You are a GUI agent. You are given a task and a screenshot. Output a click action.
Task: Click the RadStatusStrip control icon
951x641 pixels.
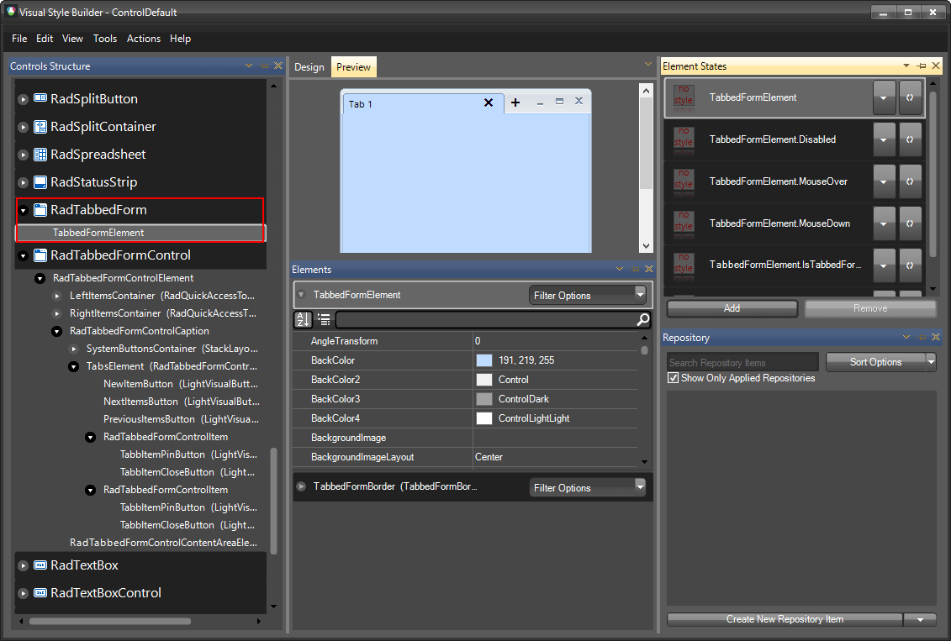[x=40, y=182]
